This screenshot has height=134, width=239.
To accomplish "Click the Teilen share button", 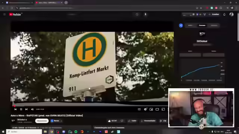I will pyautogui.click(x=132, y=121).
